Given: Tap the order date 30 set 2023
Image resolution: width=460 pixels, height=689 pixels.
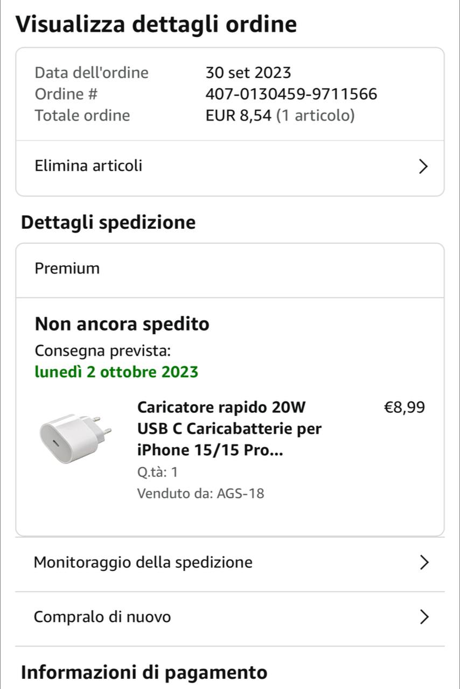Looking at the screenshot, I should pyautogui.click(x=248, y=73).
